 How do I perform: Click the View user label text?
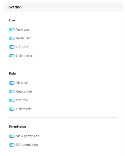[23, 30]
